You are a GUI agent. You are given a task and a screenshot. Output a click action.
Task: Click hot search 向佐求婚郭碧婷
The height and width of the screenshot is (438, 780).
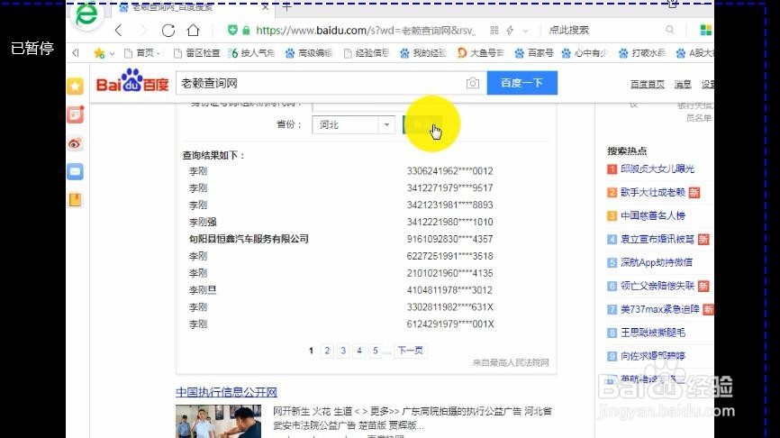653,356
